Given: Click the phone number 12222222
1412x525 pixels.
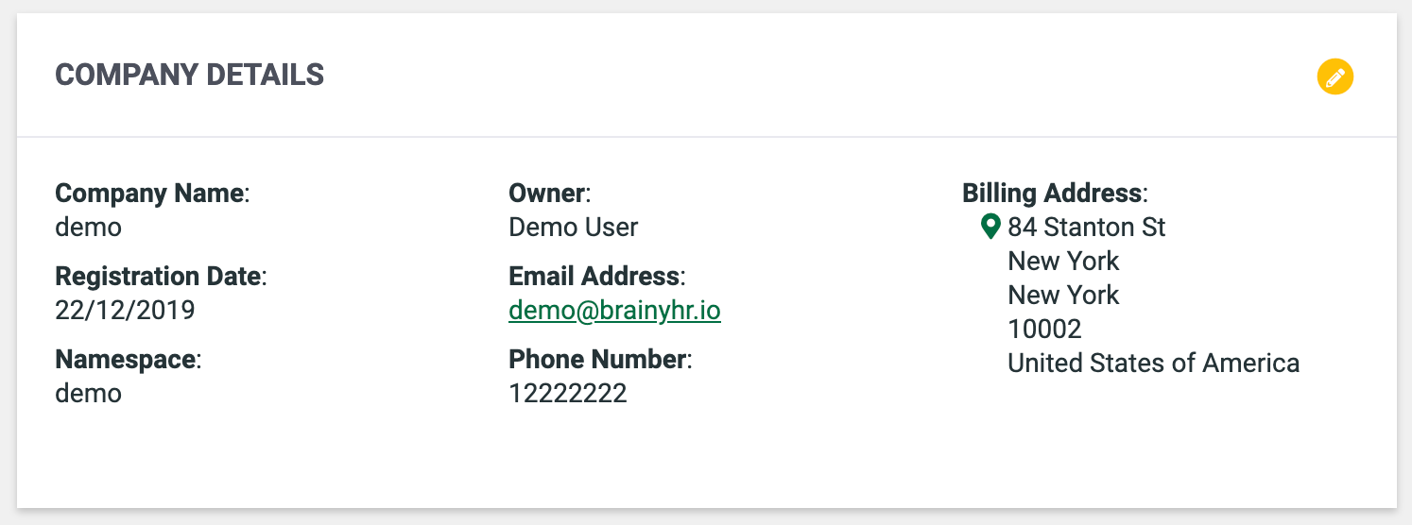Looking at the screenshot, I should coord(568,394).
